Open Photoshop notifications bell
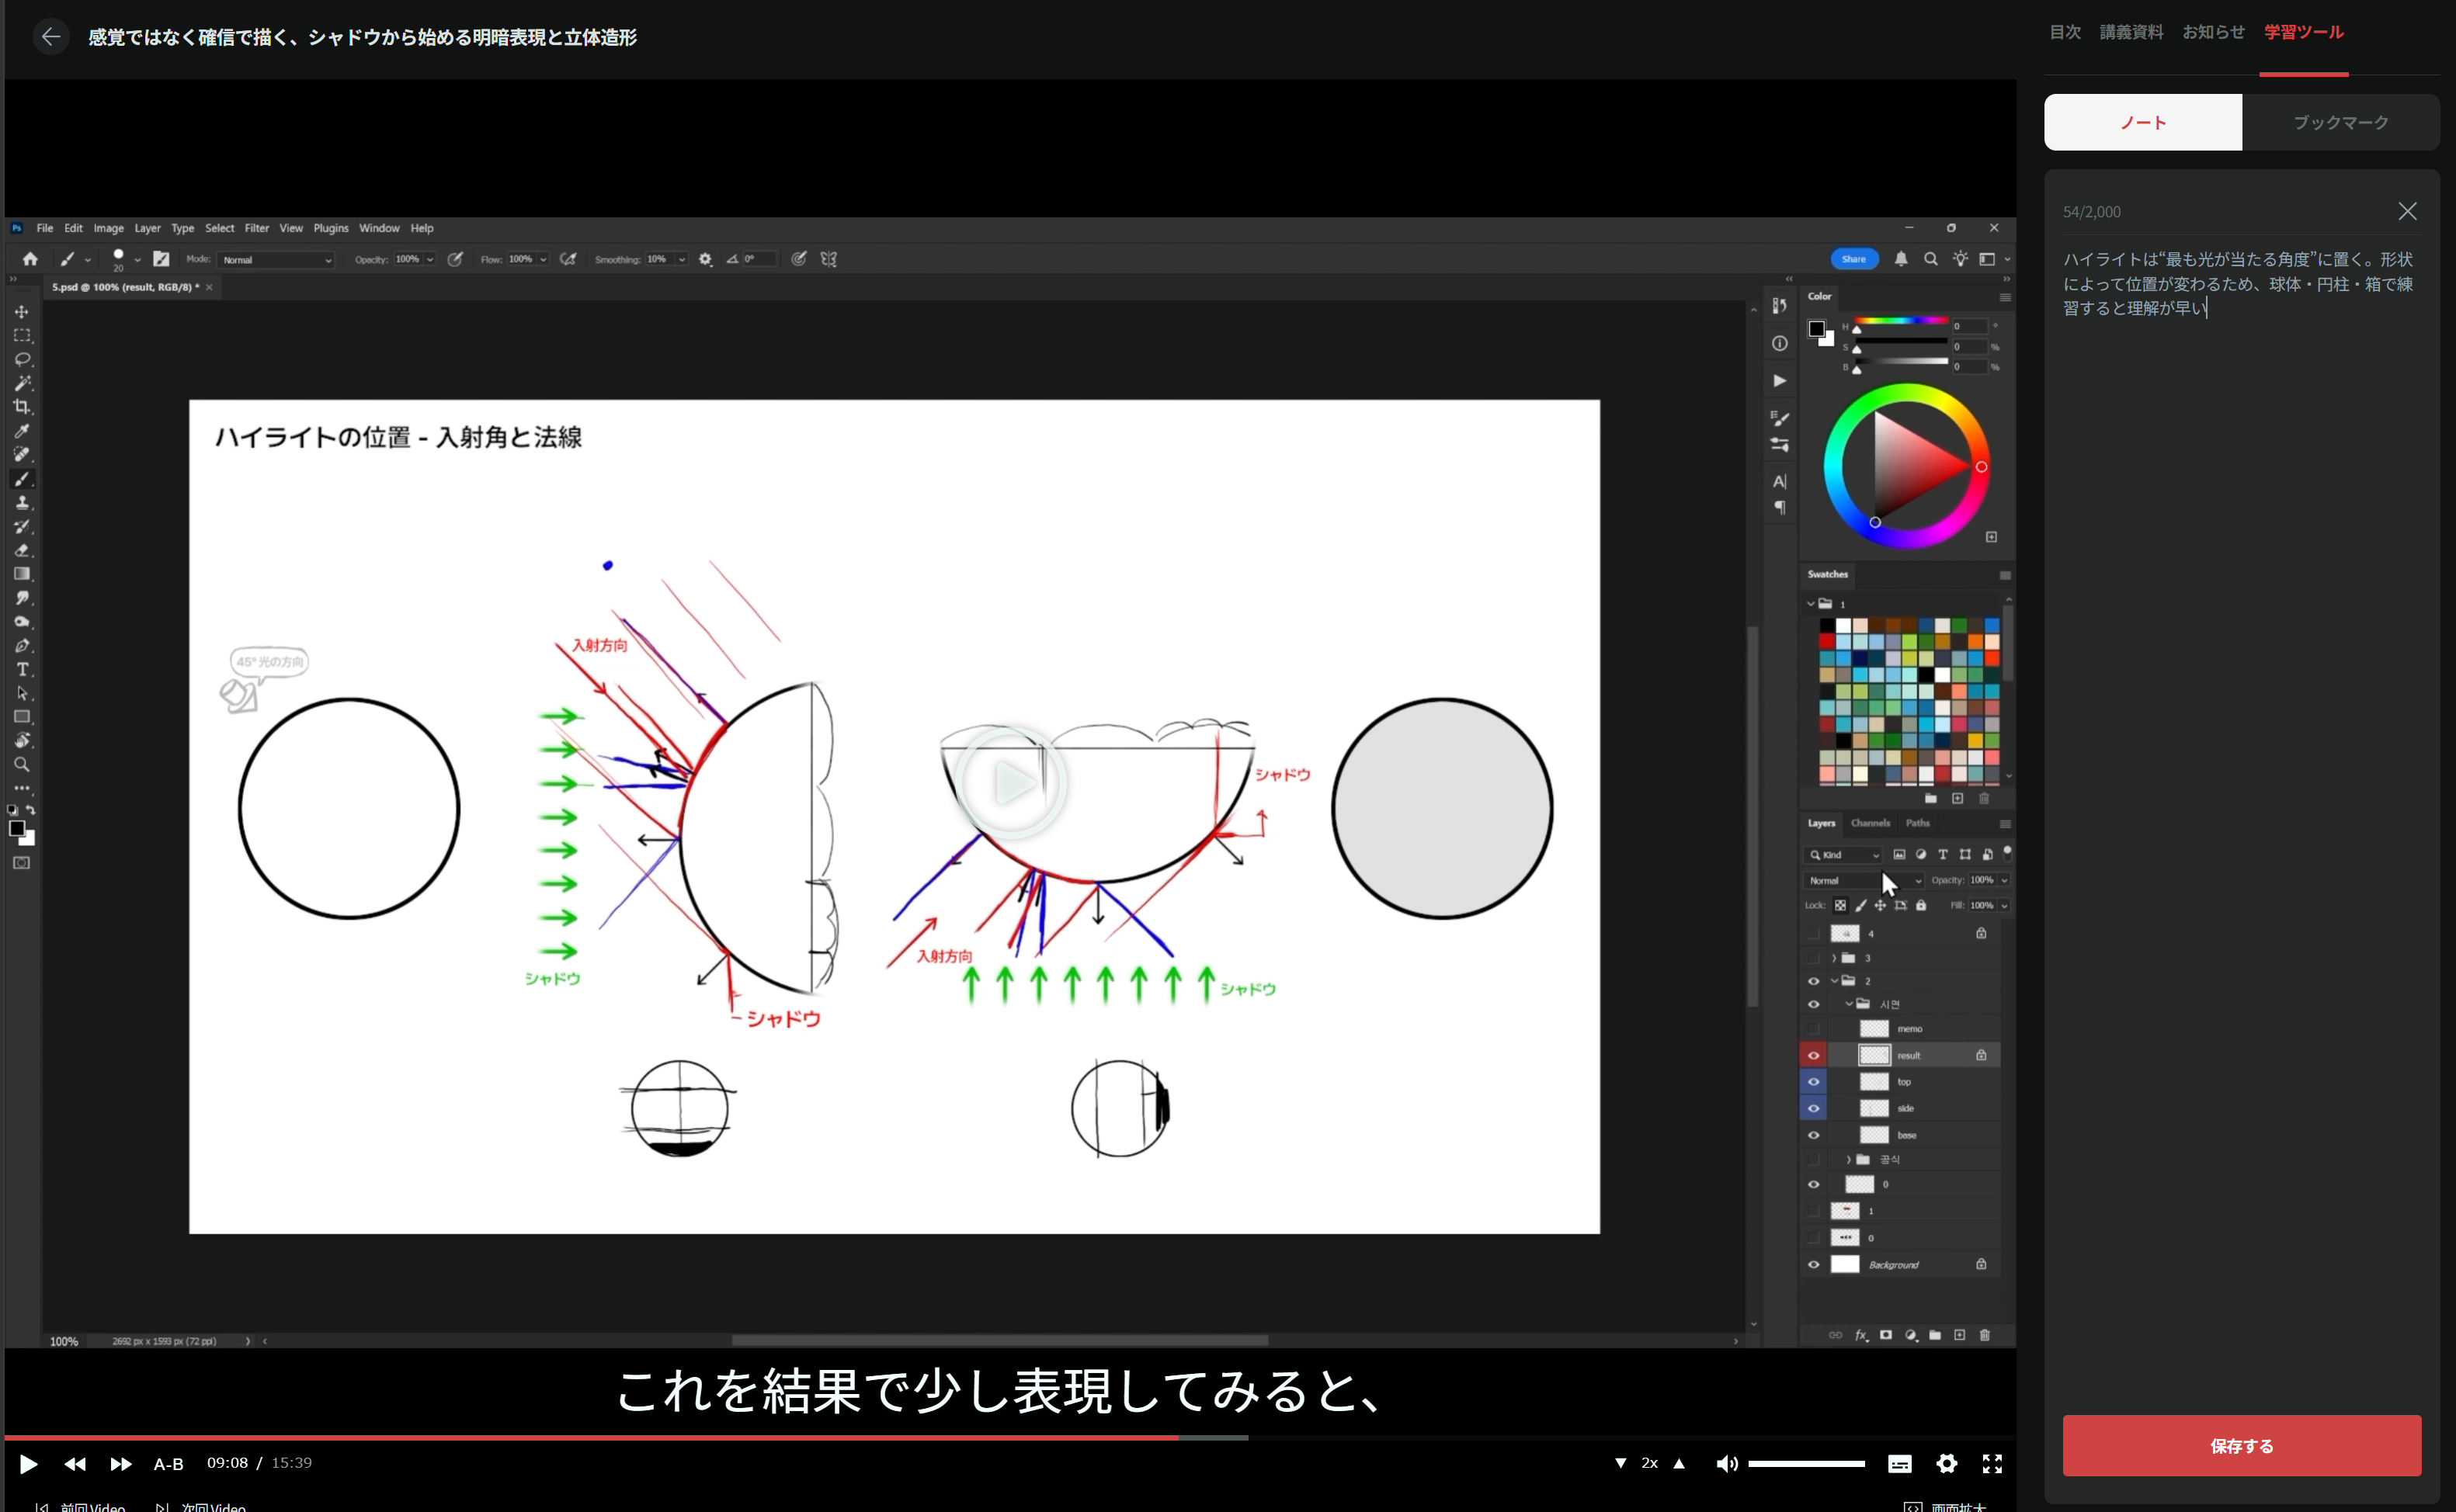The width and height of the screenshot is (2456, 1512). click(1901, 259)
